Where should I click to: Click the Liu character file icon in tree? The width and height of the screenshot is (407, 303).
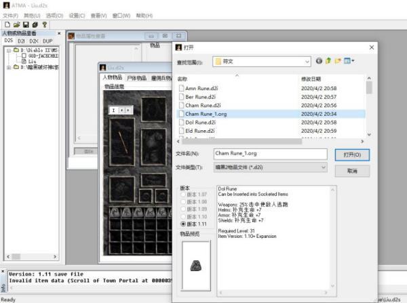point(24,61)
